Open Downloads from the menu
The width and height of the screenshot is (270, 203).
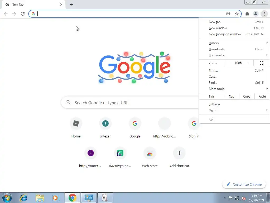pyautogui.click(x=234, y=49)
